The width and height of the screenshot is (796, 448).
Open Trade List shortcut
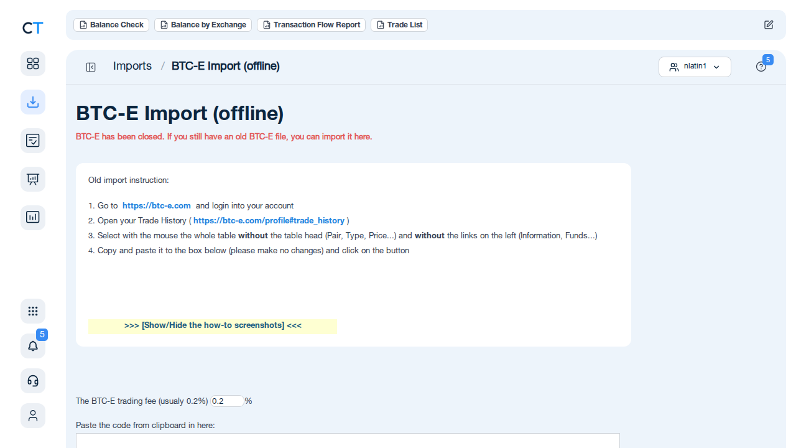click(399, 25)
